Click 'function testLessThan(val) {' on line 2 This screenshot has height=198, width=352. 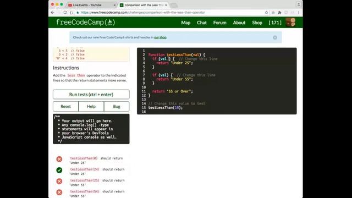177,55
